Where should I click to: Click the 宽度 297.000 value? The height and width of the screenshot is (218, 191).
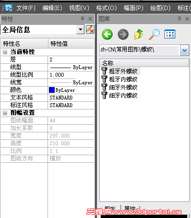[71, 136]
